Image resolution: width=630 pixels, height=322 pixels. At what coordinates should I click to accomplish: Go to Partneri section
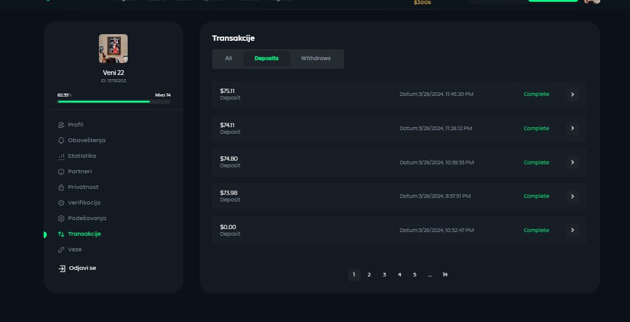[80, 171]
